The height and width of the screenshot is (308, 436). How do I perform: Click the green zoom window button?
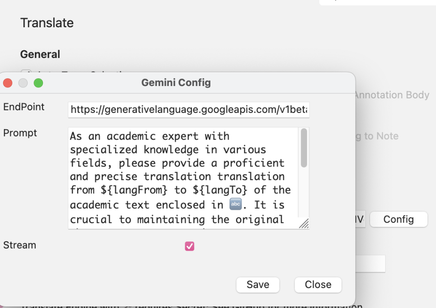pos(38,83)
